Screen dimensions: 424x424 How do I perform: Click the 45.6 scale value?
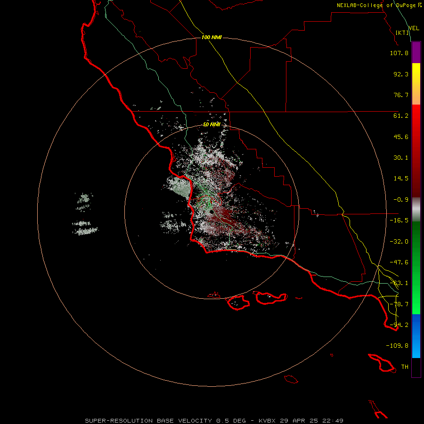tap(401, 137)
